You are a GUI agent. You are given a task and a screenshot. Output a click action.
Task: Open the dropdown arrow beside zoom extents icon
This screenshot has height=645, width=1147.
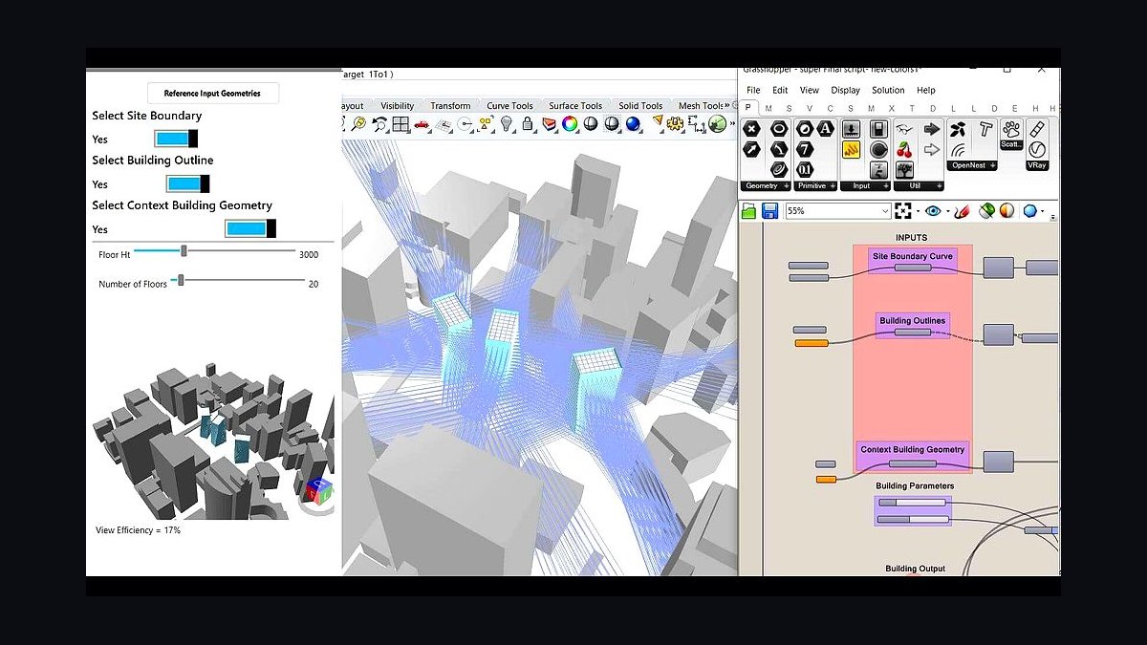(918, 211)
